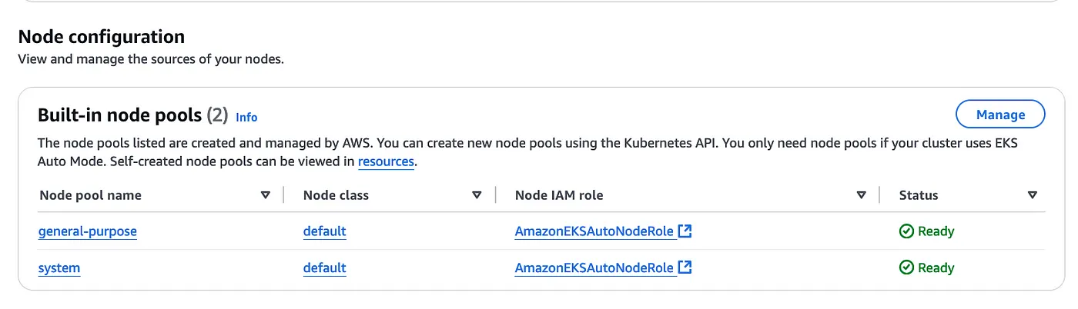
Task: Open AmazonEKSAutoNodeRole for general-purpose row
Action: click(594, 231)
